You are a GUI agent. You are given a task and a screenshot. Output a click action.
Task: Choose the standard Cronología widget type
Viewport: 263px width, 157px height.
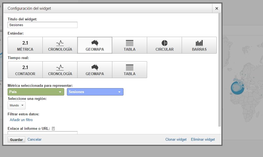[x=60, y=45]
